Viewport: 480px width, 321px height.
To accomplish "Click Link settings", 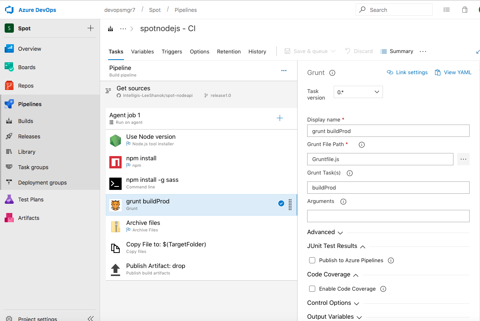I will point(407,72).
